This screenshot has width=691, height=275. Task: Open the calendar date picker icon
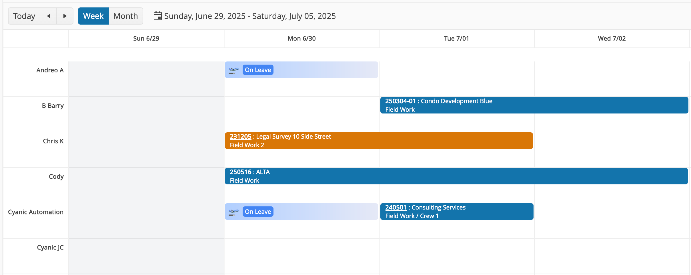tap(157, 16)
